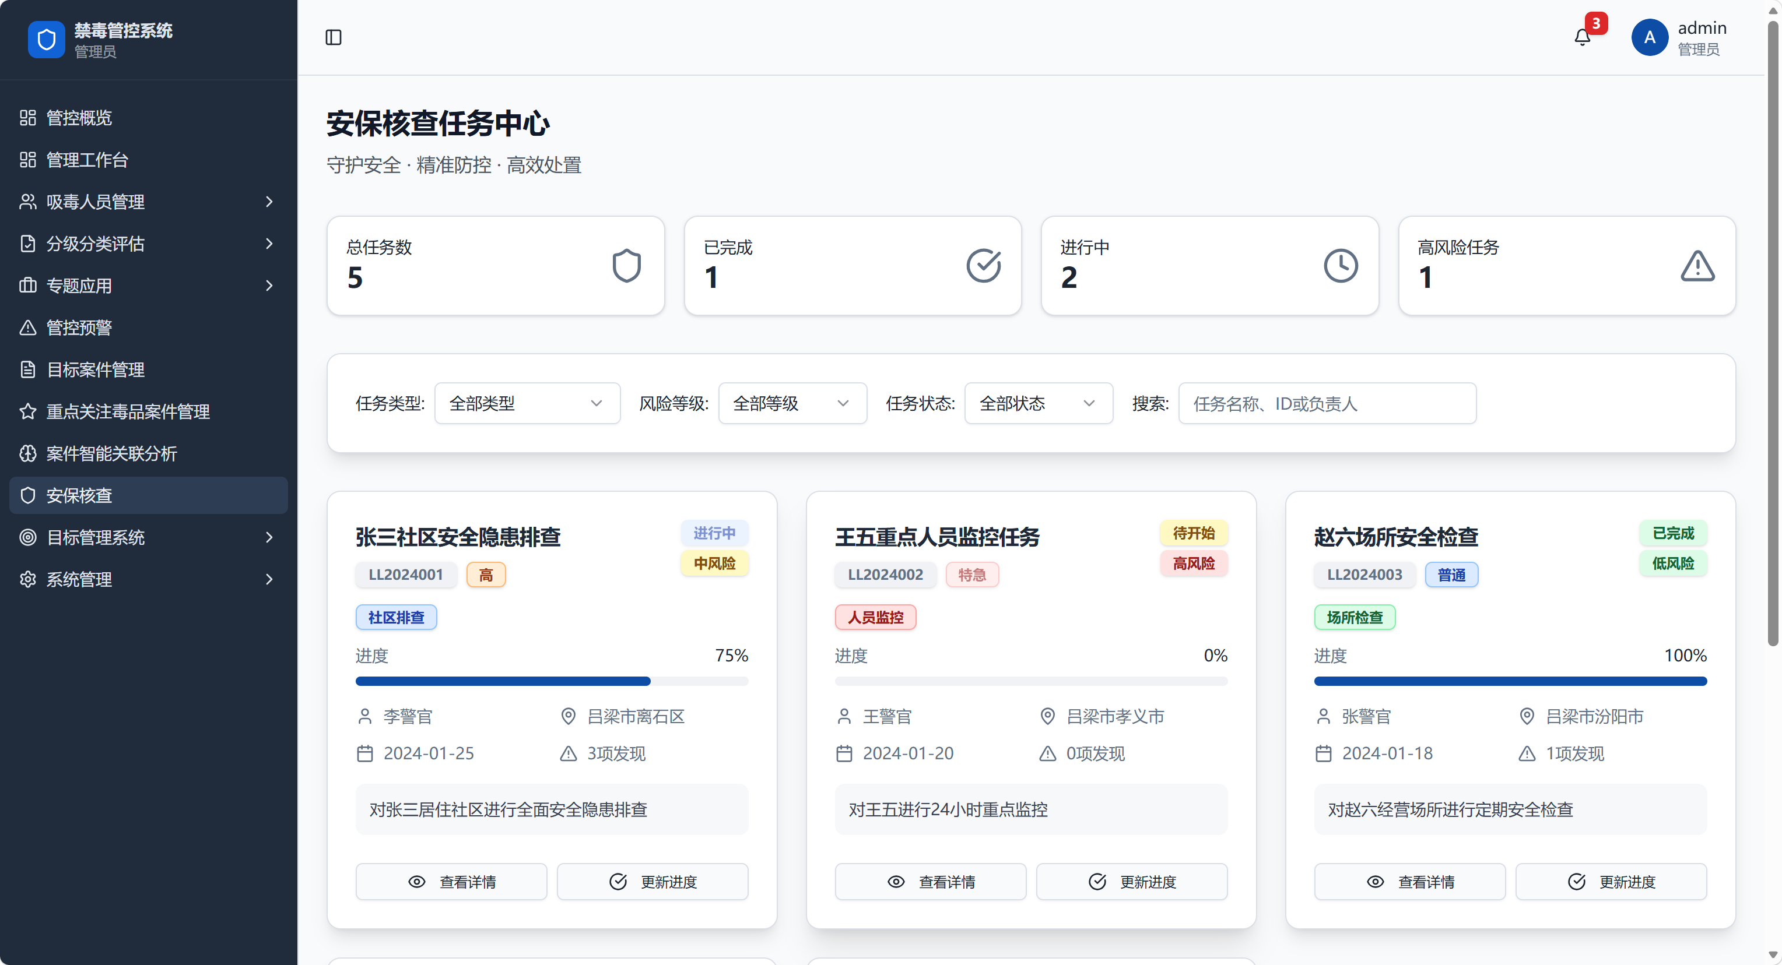Click the admin avatar circle
Viewport: 1782px width, 965px height.
point(1650,37)
